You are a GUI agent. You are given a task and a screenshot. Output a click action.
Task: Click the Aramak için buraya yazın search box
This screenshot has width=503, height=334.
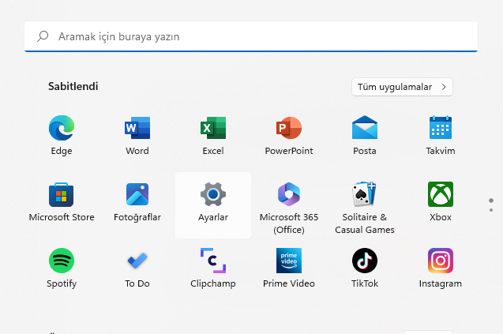[x=251, y=36]
